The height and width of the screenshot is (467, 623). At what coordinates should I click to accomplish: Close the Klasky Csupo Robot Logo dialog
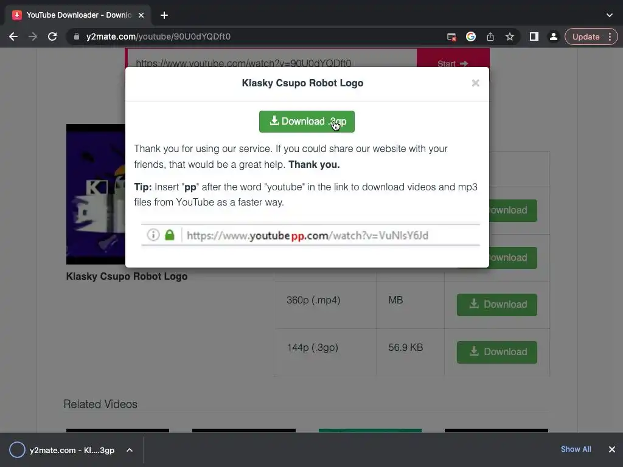pos(476,83)
